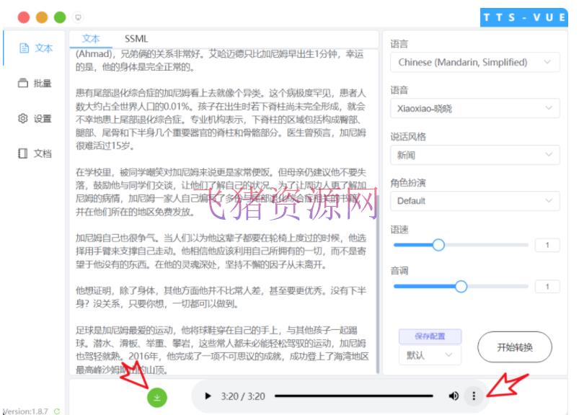The image size is (579, 415).
Task: Switch to the SSML tab
Action: [136, 37]
